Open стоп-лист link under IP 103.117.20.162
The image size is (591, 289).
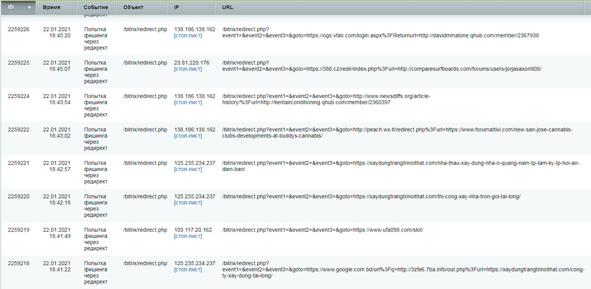[188, 236]
